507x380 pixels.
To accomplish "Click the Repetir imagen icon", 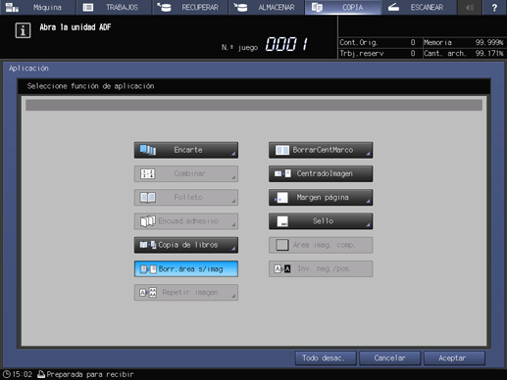I will click(x=148, y=293).
